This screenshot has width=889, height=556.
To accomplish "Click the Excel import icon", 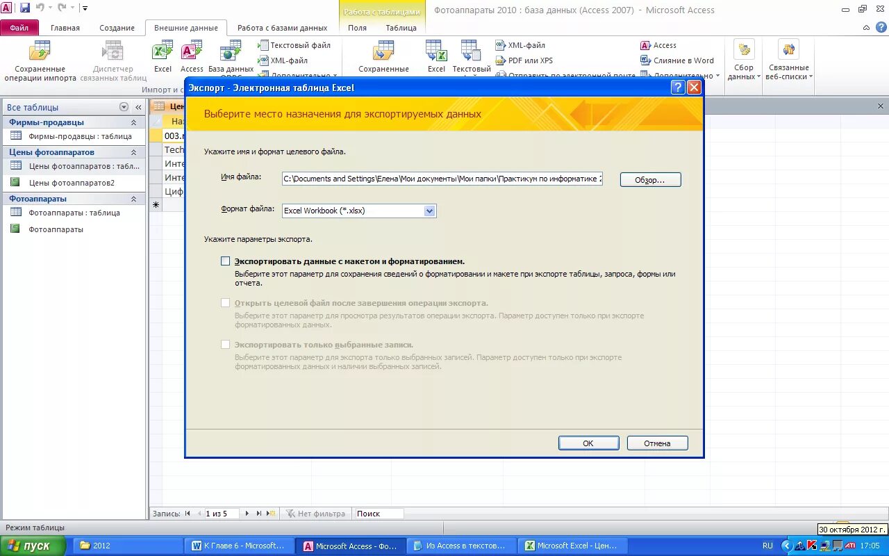I will coord(163,56).
